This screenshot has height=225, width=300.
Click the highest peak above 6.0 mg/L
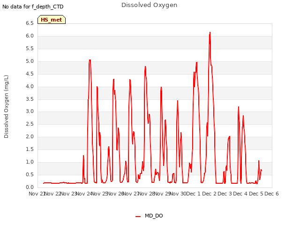point(210,32)
